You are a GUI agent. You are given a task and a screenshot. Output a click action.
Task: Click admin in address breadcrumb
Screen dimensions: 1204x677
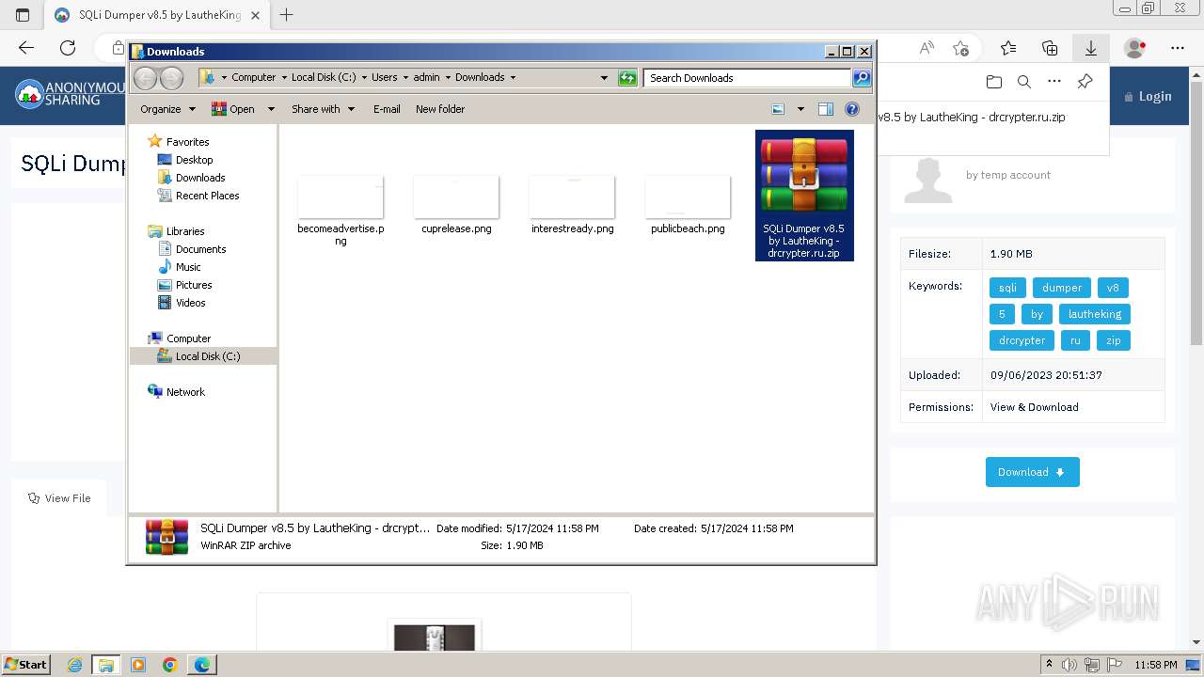(426, 78)
